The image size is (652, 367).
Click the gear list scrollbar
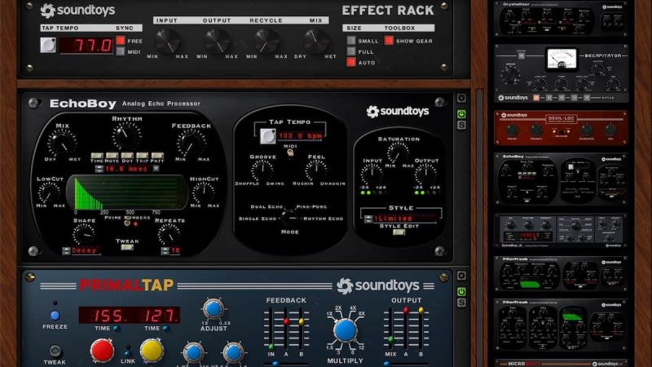click(479, 227)
